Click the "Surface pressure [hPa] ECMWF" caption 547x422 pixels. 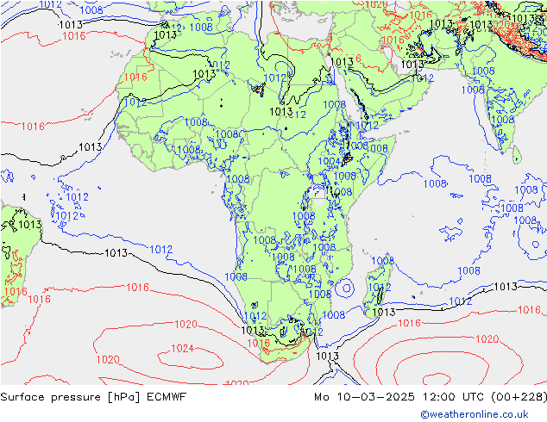point(93,397)
